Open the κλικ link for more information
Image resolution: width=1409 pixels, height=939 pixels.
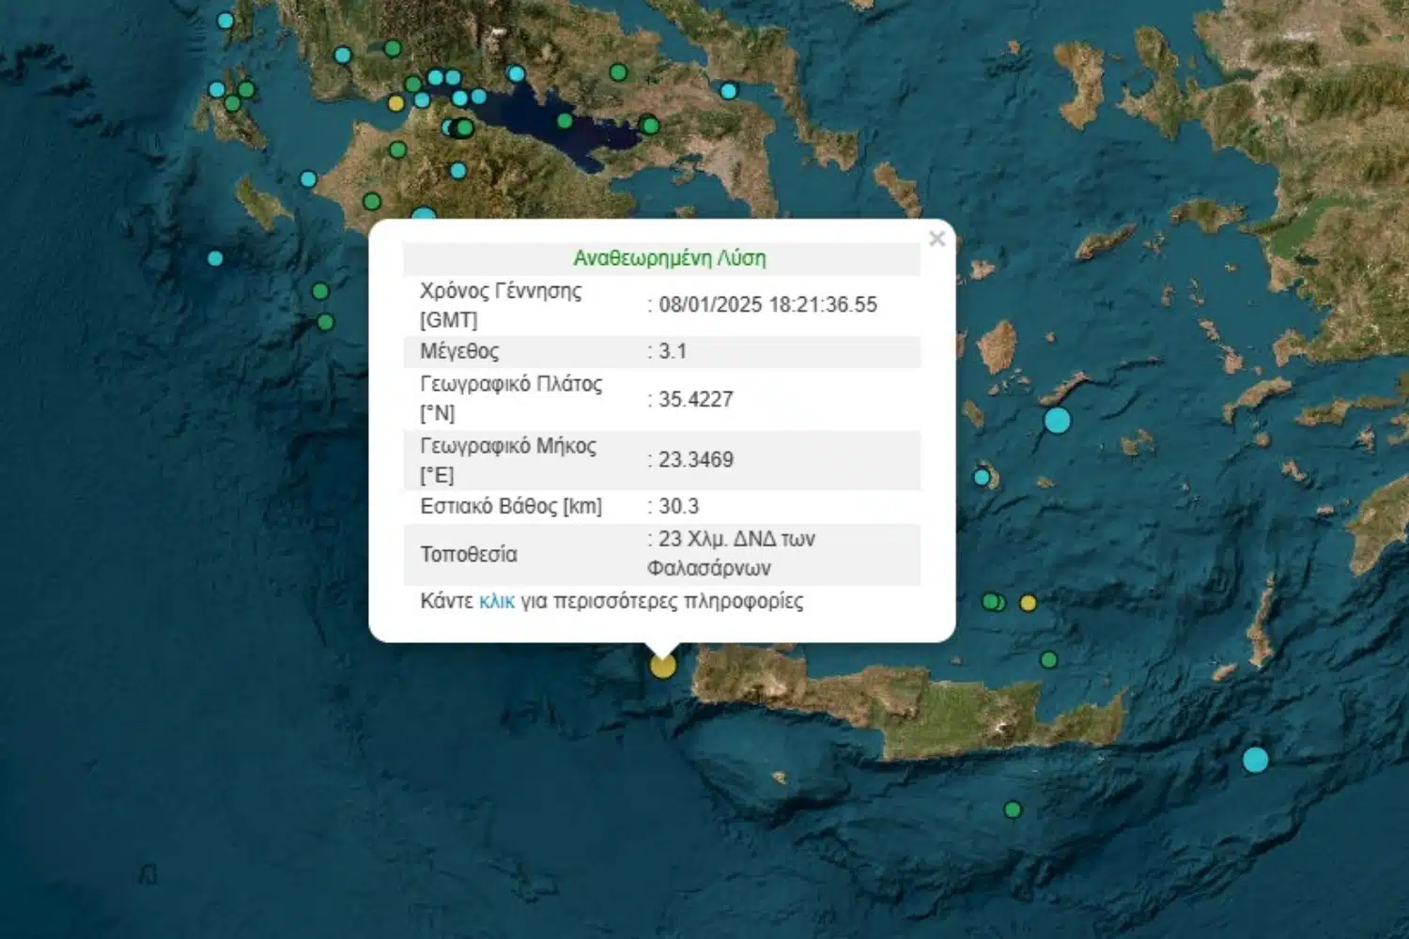click(x=496, y=601)
